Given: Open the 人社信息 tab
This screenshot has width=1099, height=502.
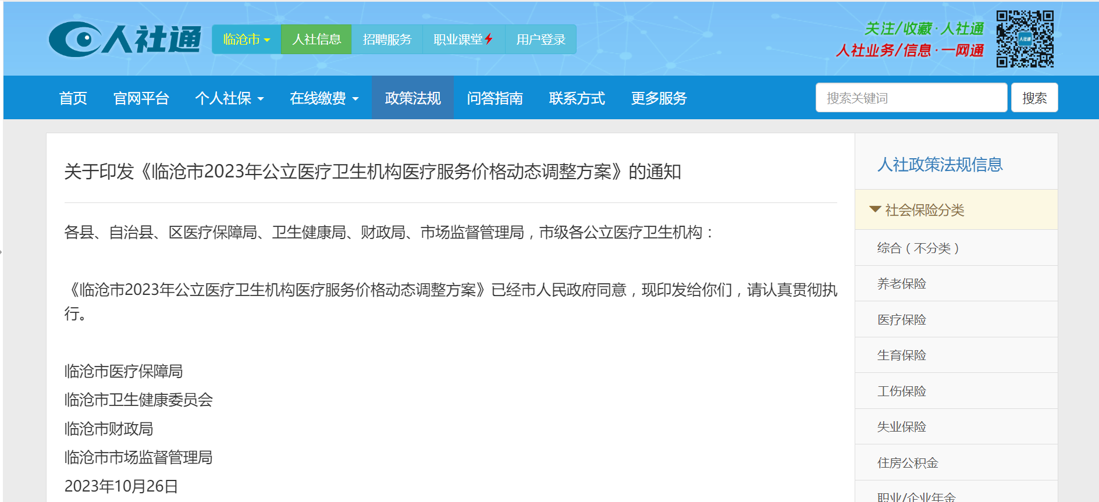Looking at the screenshot, I should tap(316, 40).
